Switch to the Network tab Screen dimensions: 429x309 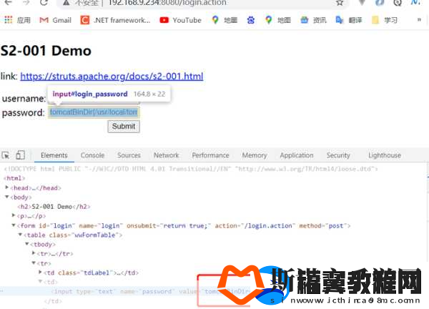[166, 155]
